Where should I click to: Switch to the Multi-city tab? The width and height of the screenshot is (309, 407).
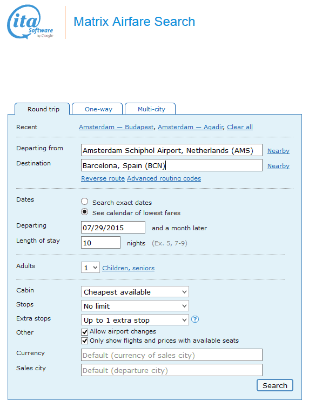[x=150, y=109]
